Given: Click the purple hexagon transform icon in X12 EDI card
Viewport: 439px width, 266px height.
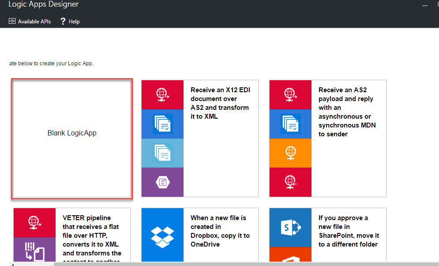Looking at the screenshot, I should point(162,182).
